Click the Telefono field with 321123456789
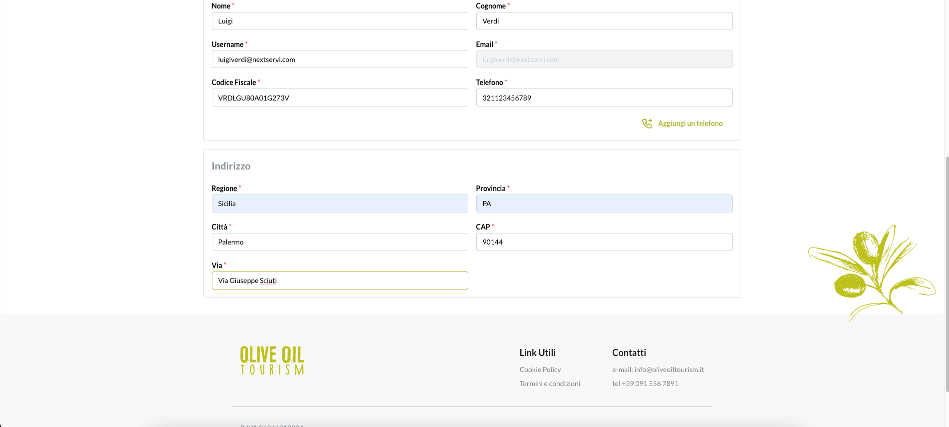Screen dimensions: 949x427 pos(604,97)
